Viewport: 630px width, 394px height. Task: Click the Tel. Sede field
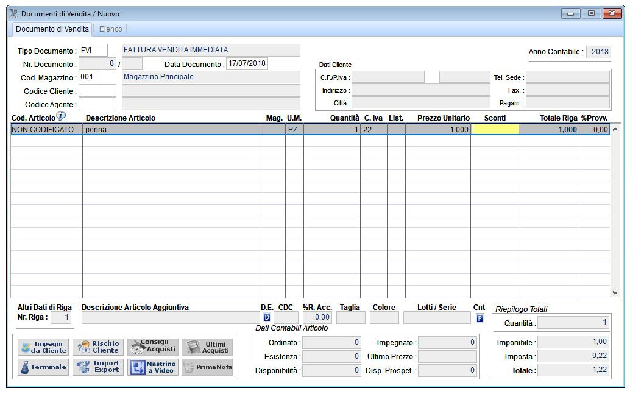(568, 77)
